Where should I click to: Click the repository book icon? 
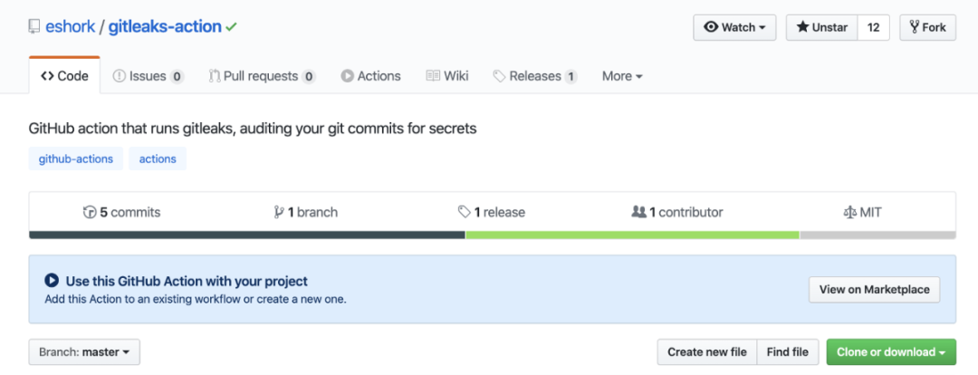point(34,27)
